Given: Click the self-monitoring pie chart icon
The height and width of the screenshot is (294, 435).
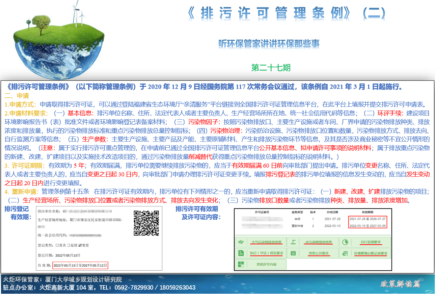Looking at the screenshot, I should (x=345, y=242).
